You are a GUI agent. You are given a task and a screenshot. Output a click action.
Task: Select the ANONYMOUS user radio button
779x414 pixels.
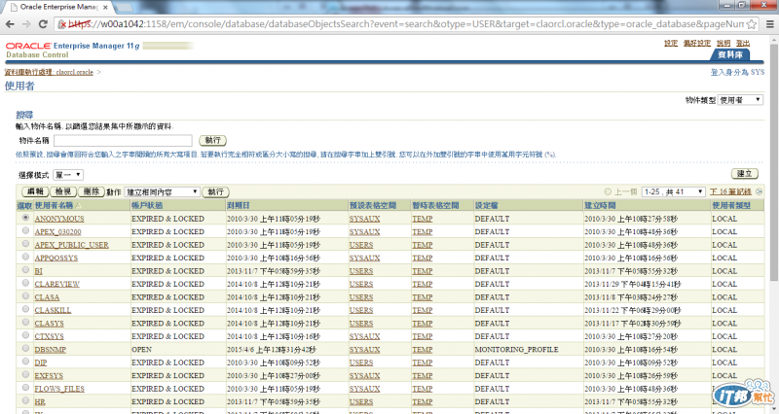(x=25, y=218)
